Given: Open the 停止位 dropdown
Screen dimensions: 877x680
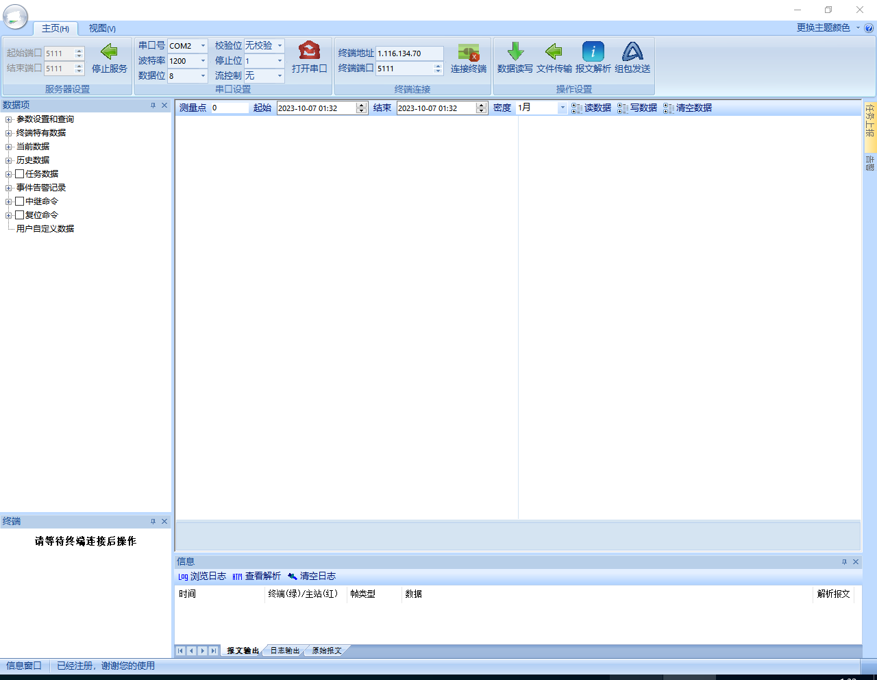Looking at the screenshot, I should [280, 61].
